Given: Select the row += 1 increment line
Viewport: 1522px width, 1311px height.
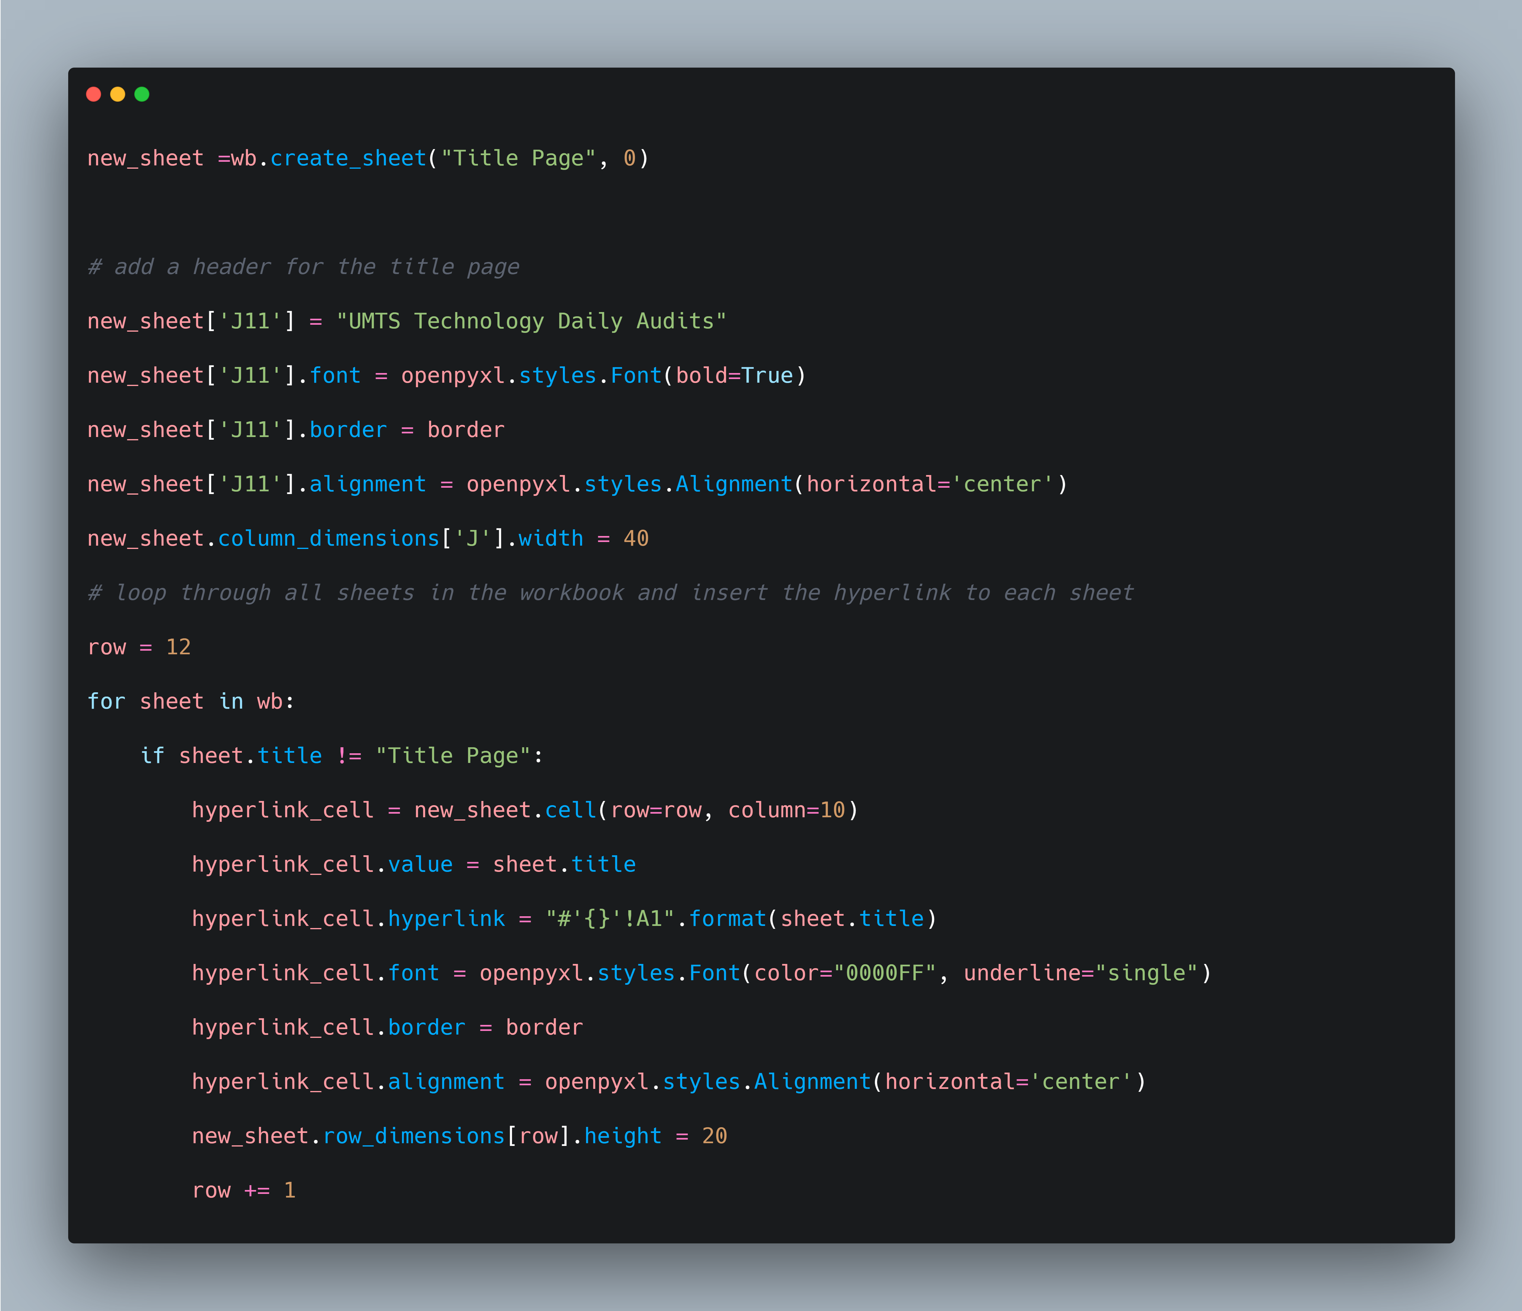Looking at the screenshot, I should tap(242, 1190).
